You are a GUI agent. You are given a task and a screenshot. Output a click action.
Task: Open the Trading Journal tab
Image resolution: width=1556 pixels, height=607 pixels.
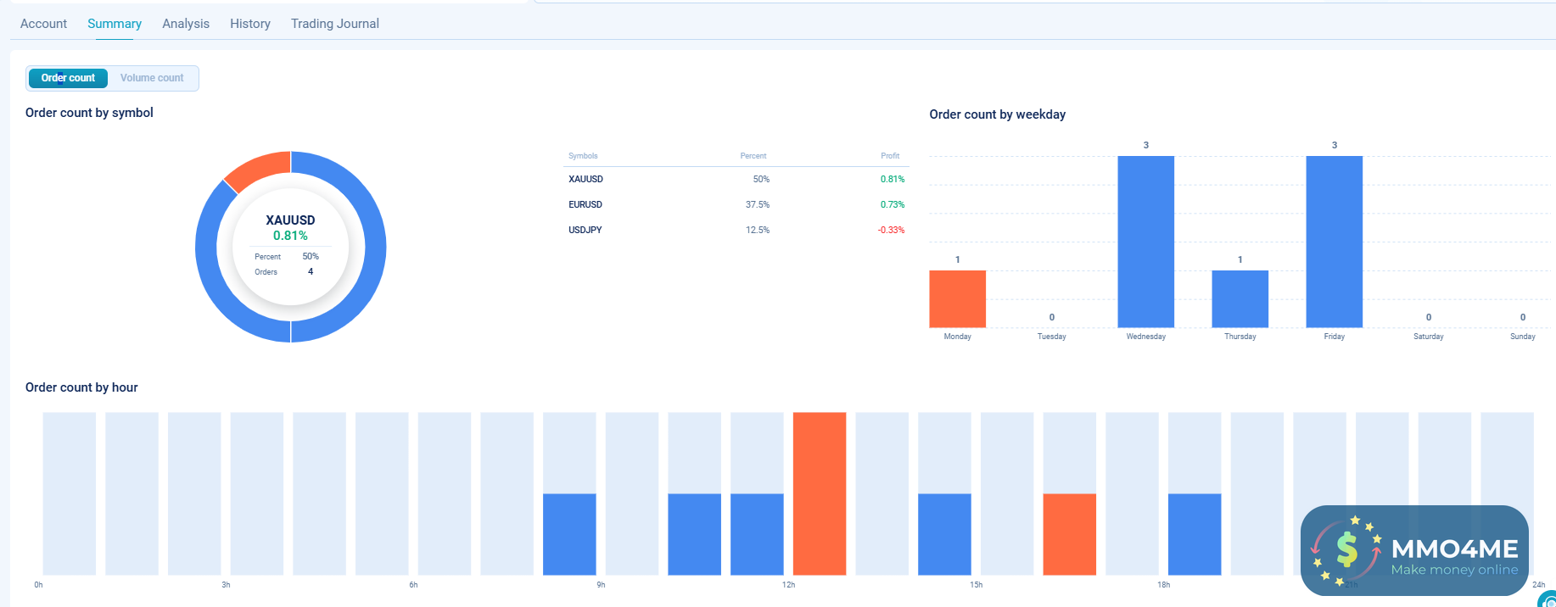click(x=335, y=24)
